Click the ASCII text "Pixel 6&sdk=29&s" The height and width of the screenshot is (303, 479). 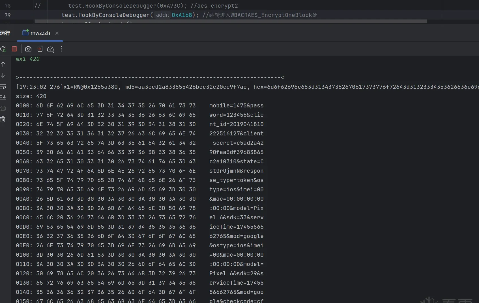coord(236,273)
